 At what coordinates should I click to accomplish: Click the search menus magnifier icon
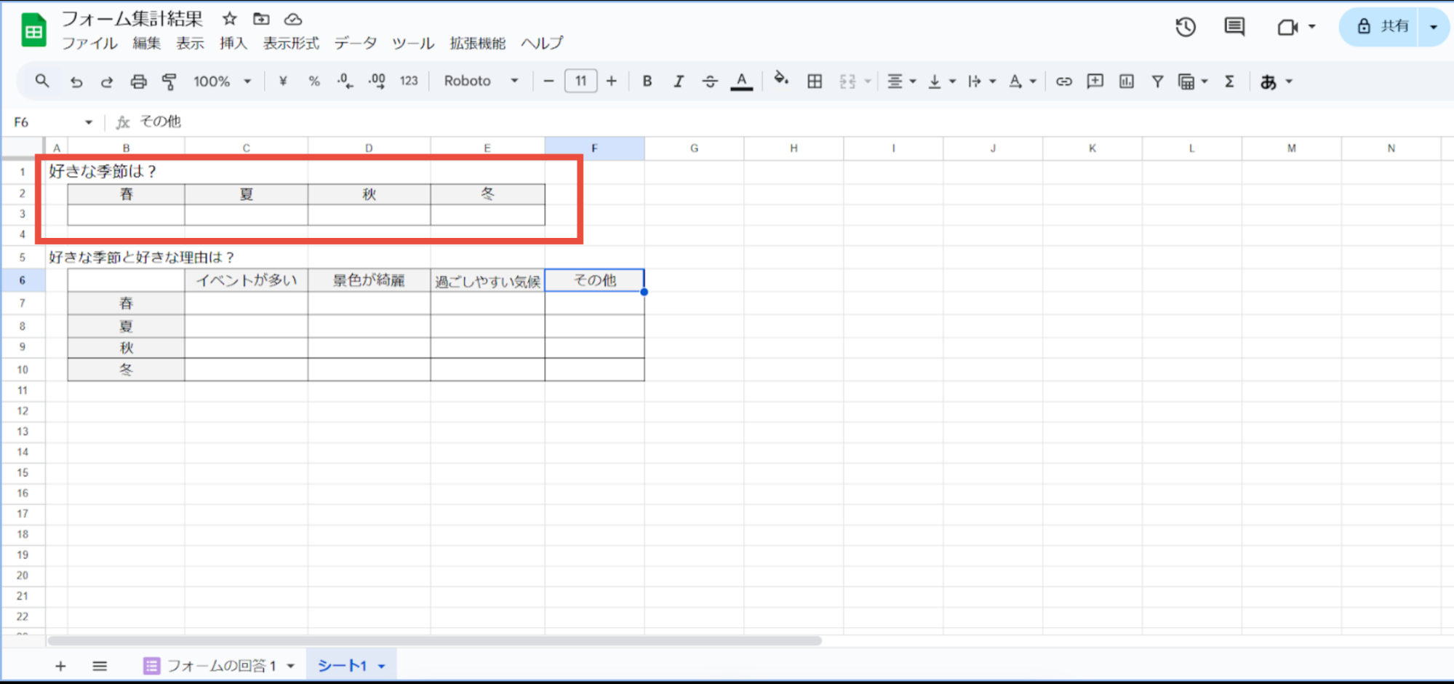click(42, 81)
